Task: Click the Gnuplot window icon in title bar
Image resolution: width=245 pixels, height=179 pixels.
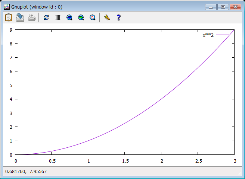Action: coord(7,7)
